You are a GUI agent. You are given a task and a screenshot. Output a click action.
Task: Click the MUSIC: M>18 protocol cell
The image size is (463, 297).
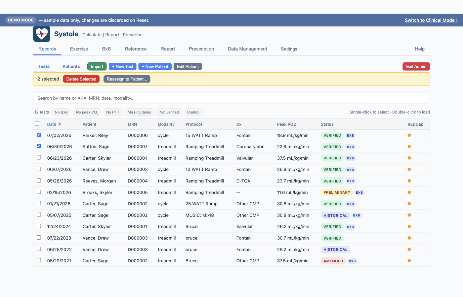pos(200,215)
